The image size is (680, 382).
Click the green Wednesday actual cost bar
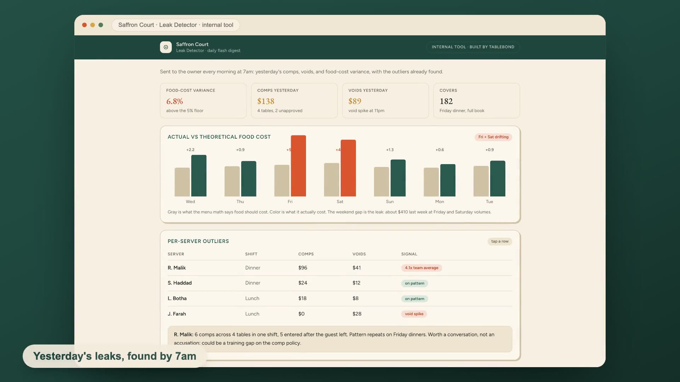coord(199,176)
